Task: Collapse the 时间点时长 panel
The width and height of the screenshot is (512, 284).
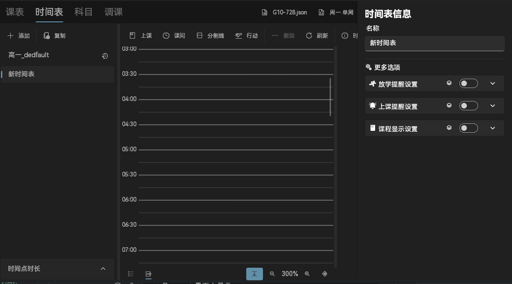Action: tap(103, 269)
